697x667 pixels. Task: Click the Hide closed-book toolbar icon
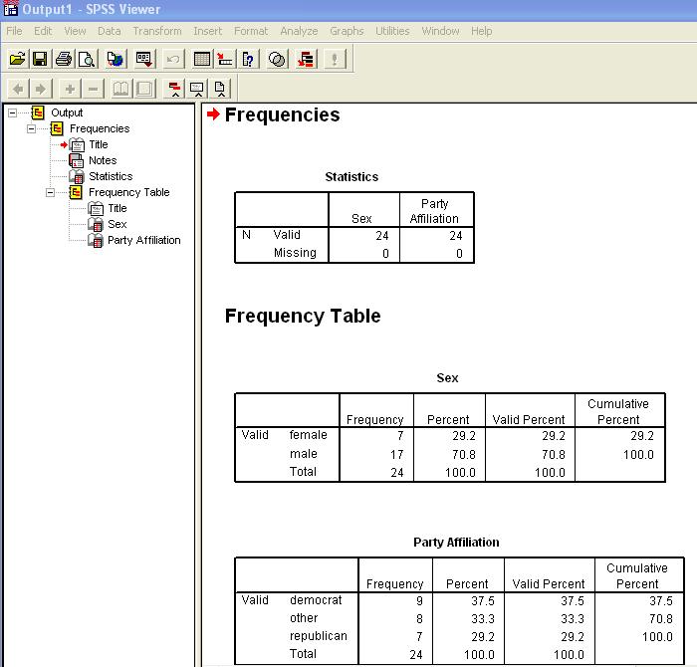point(144,89)
